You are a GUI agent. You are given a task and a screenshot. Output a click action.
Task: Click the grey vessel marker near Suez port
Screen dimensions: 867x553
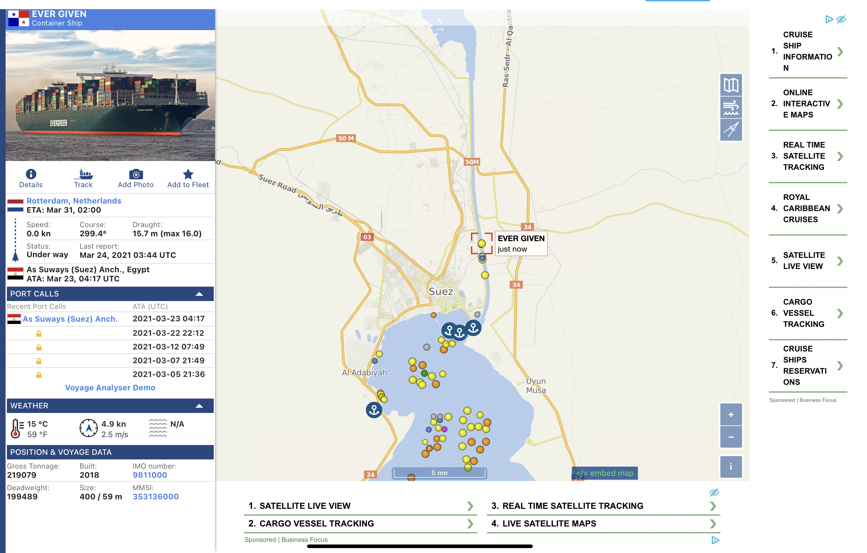click(478, 314)
